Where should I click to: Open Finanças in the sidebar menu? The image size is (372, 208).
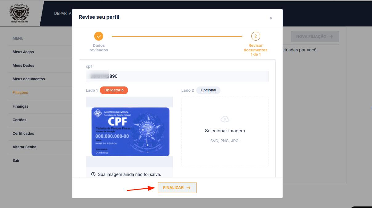(20, 106)
